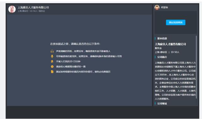Viewport: 202px width, 119px height.
Task: Click the 基本信息 section heading
Action: click(x=162, y=38)
